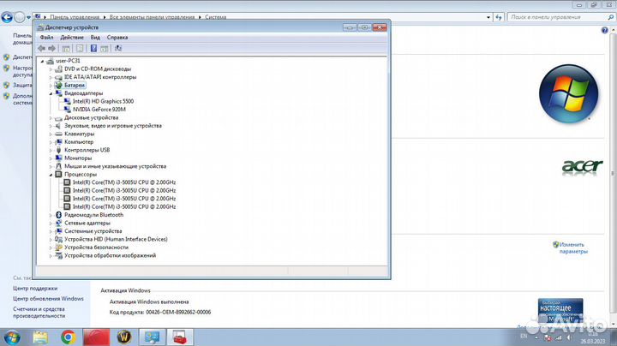Click the red toolbox taskbar icon
Image resolution: width=617 pixels, height=346 pixels.
click(180, 337)
